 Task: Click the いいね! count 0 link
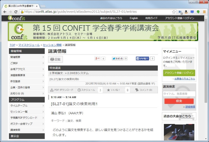pos(127,90)
